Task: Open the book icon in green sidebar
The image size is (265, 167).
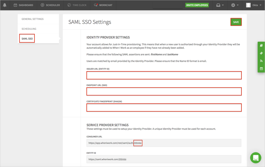Action: (x=261, y=46)
